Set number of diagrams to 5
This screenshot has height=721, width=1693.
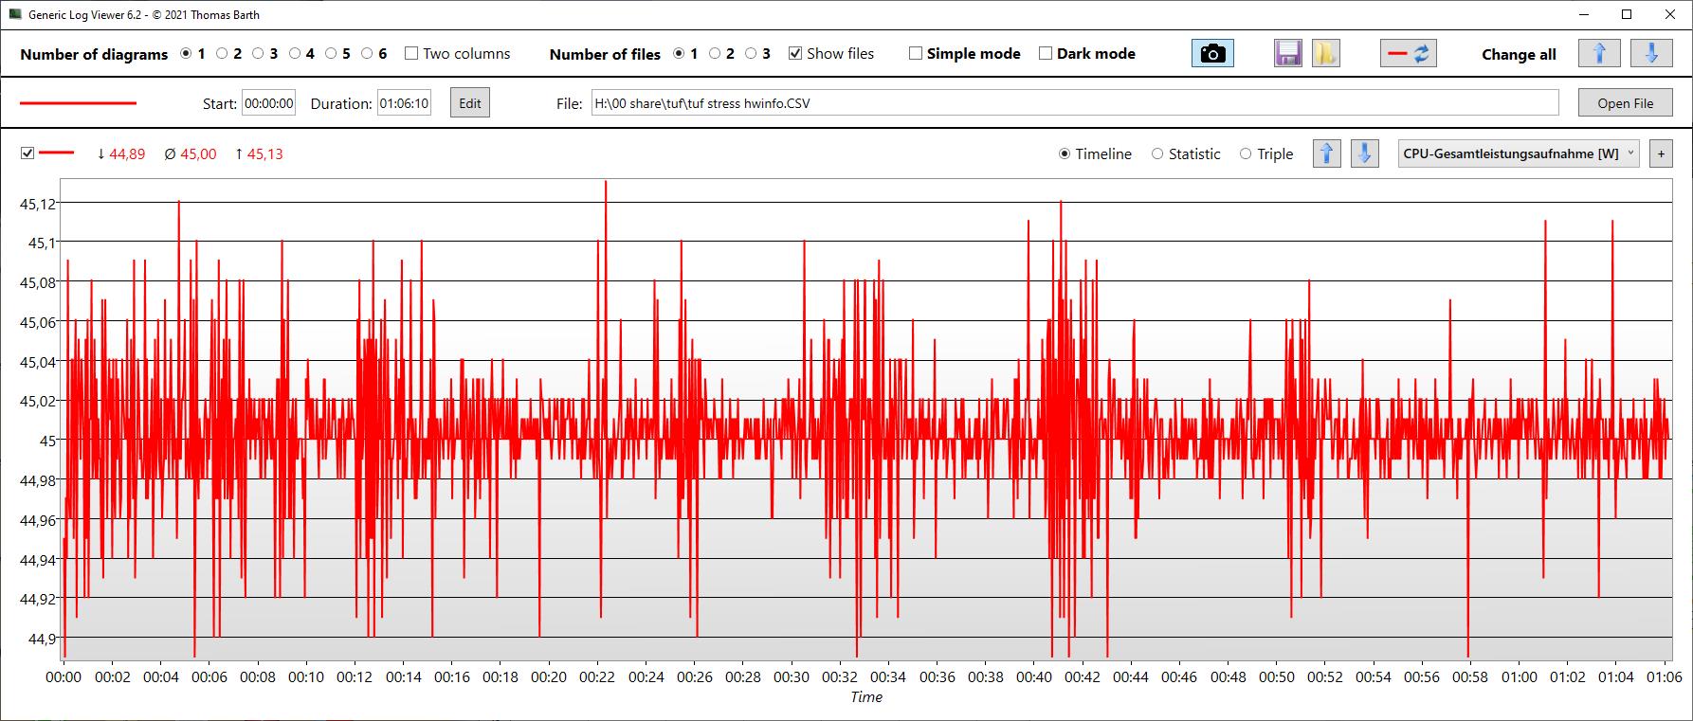[x=331, y=54]
